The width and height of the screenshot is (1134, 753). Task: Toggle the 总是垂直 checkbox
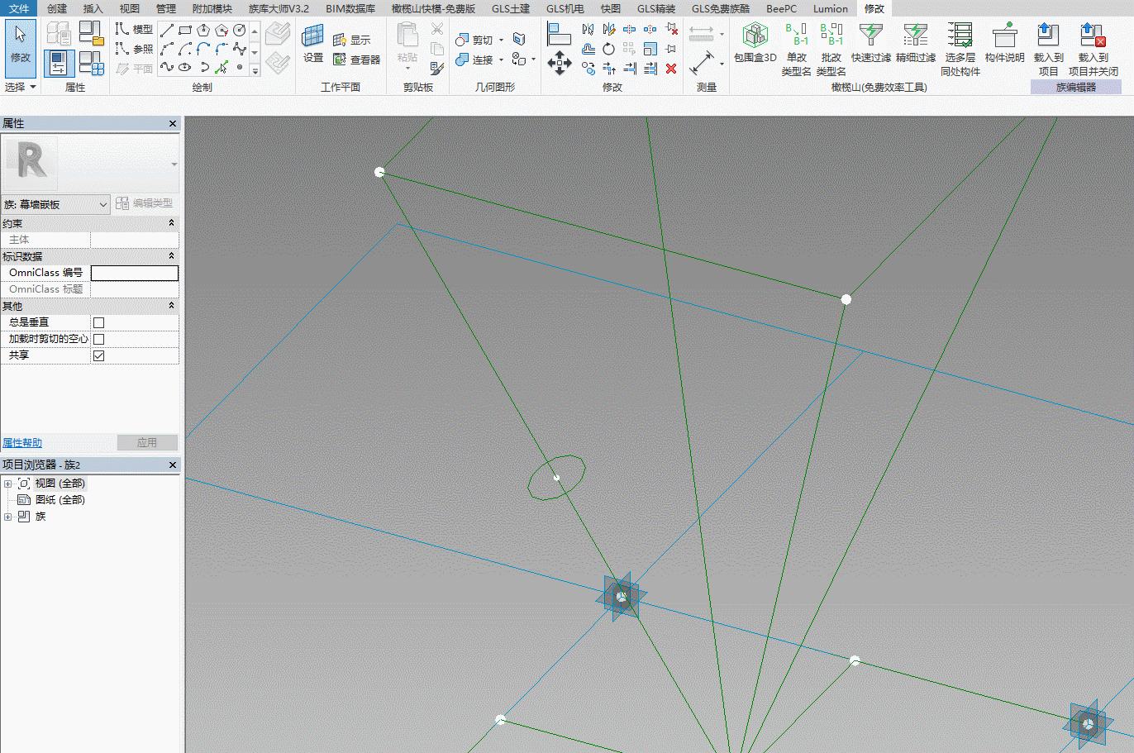pos(98,322)
